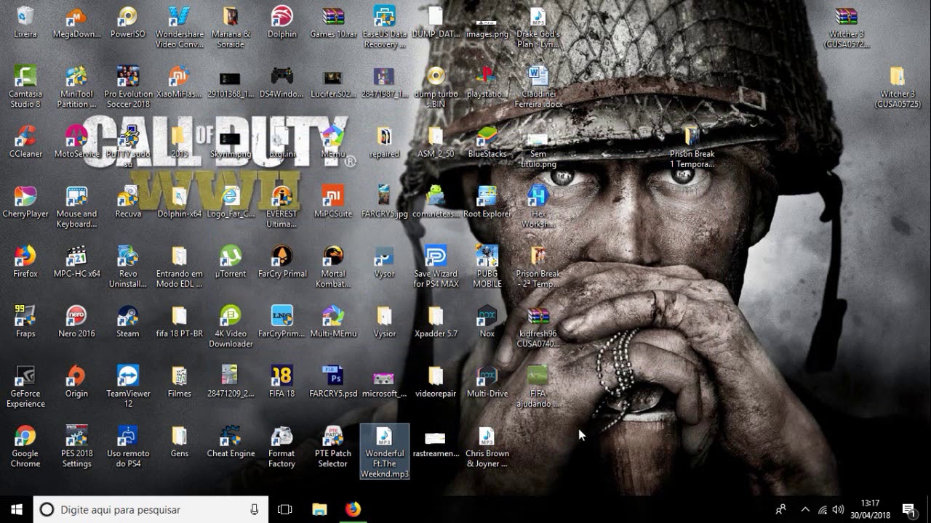
Task: Open File Explorer from the taskbar
Action: click(319, 509)
